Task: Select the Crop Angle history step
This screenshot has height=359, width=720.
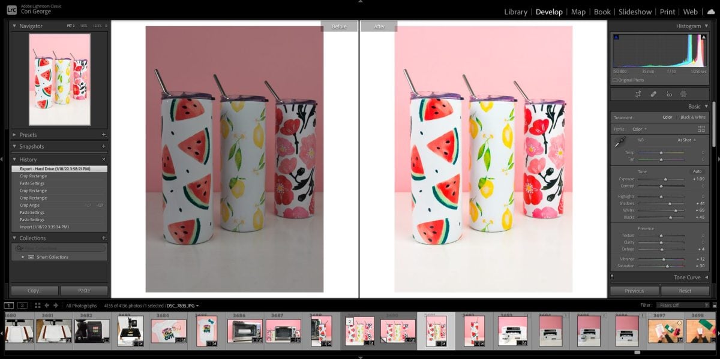Action: point(59,205)
